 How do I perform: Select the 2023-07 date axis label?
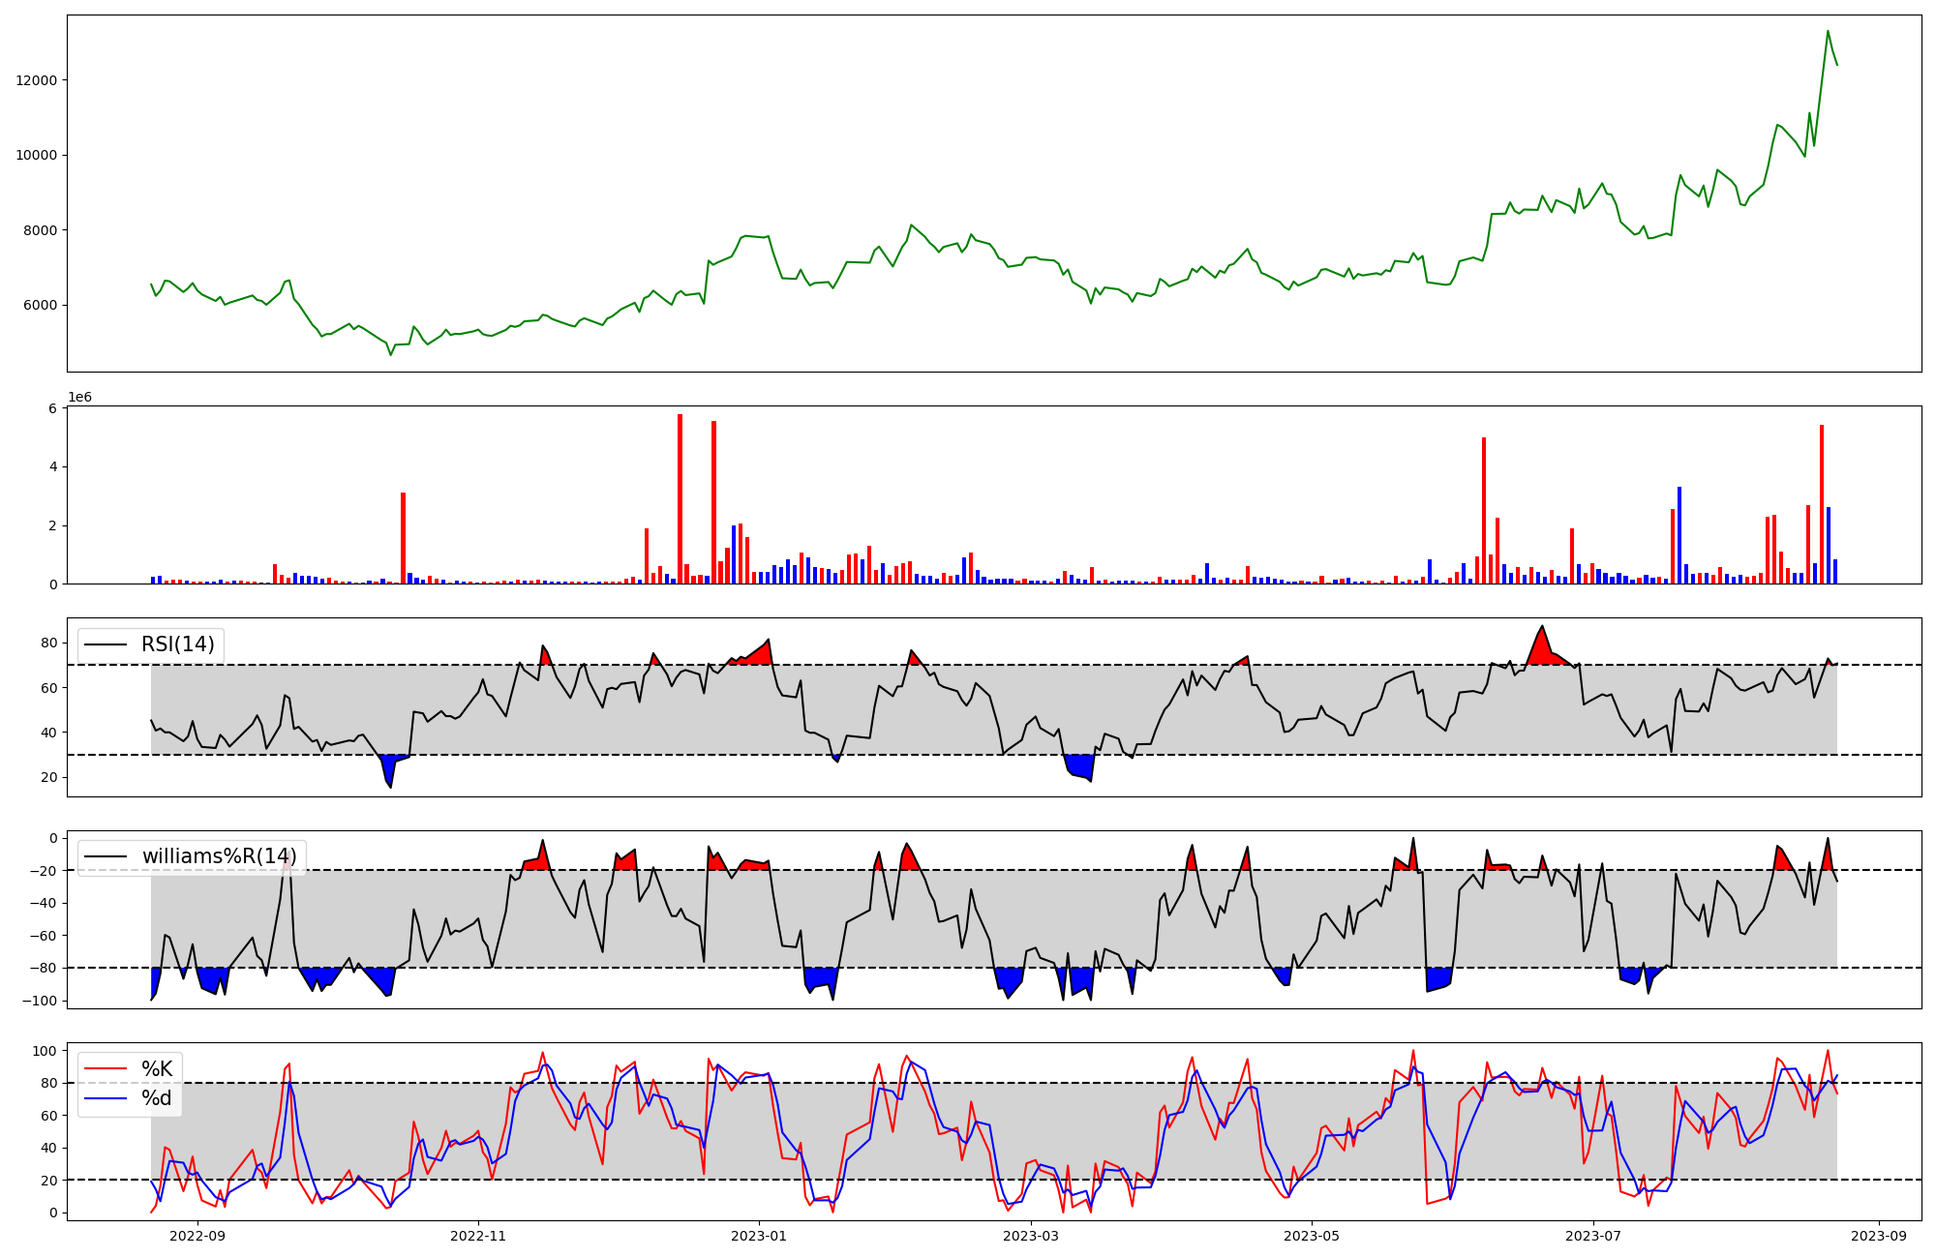(x=1592, y=1236)
